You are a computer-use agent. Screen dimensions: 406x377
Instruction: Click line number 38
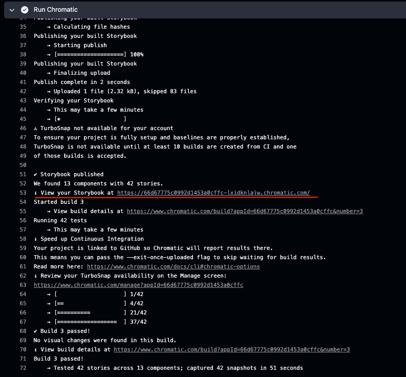[x=23, y=54]
